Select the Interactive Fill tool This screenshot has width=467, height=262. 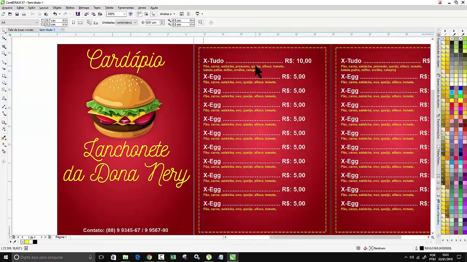point(4,144)
